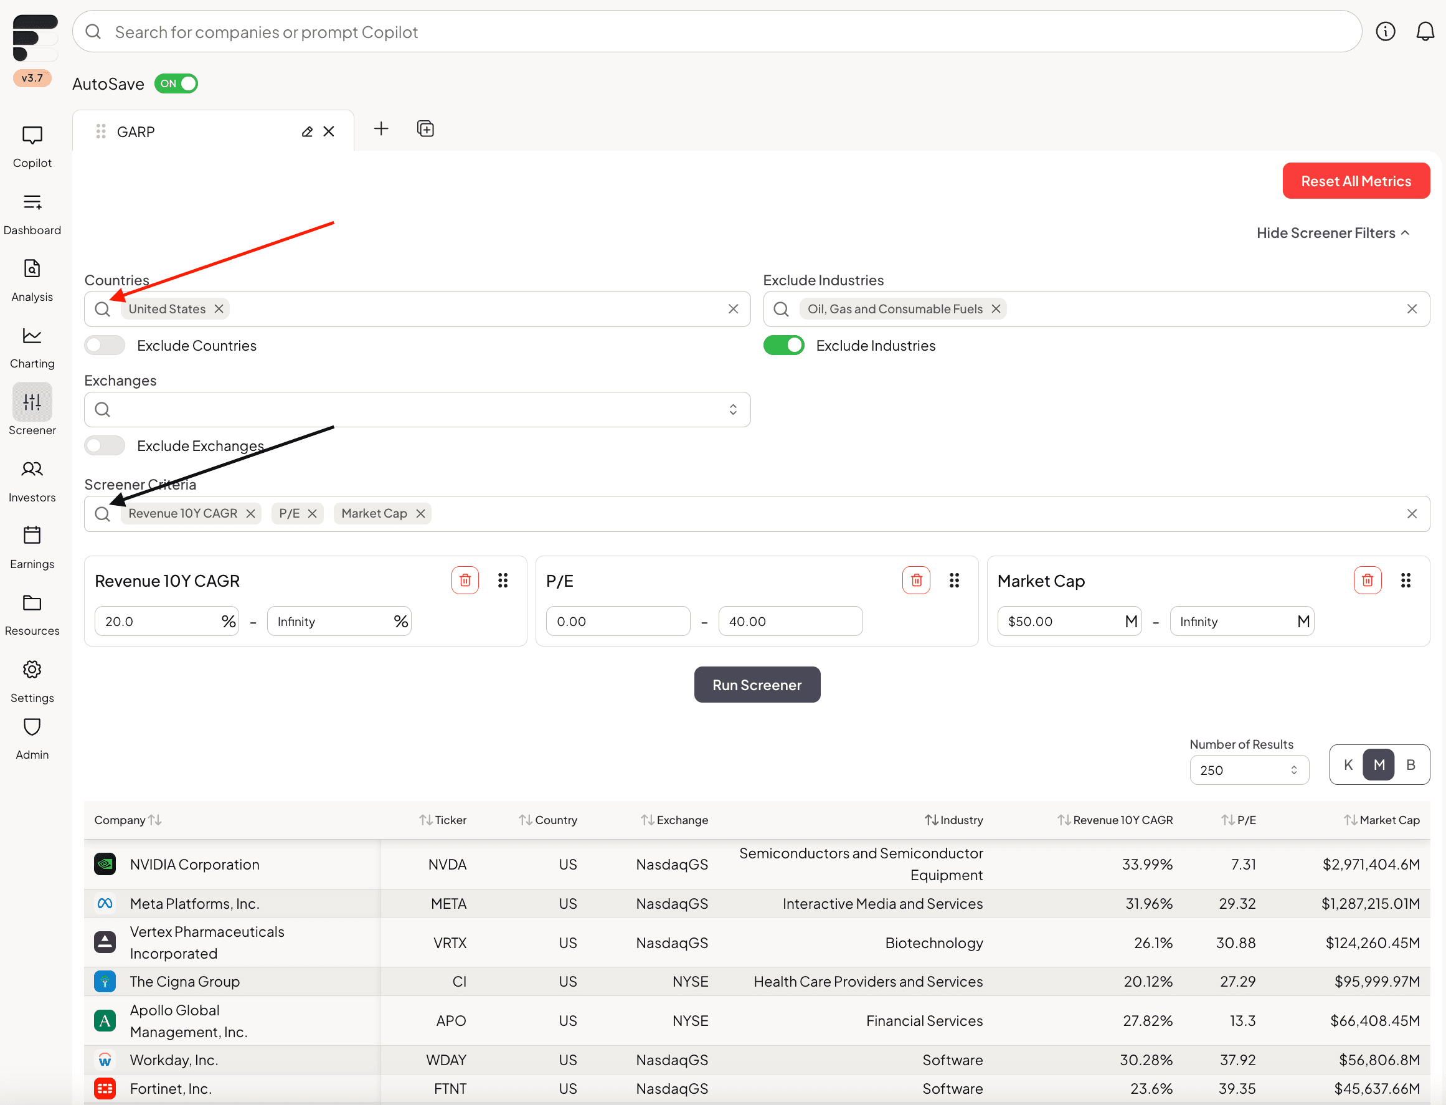Select the M (millions) unit

point(1379,764)
